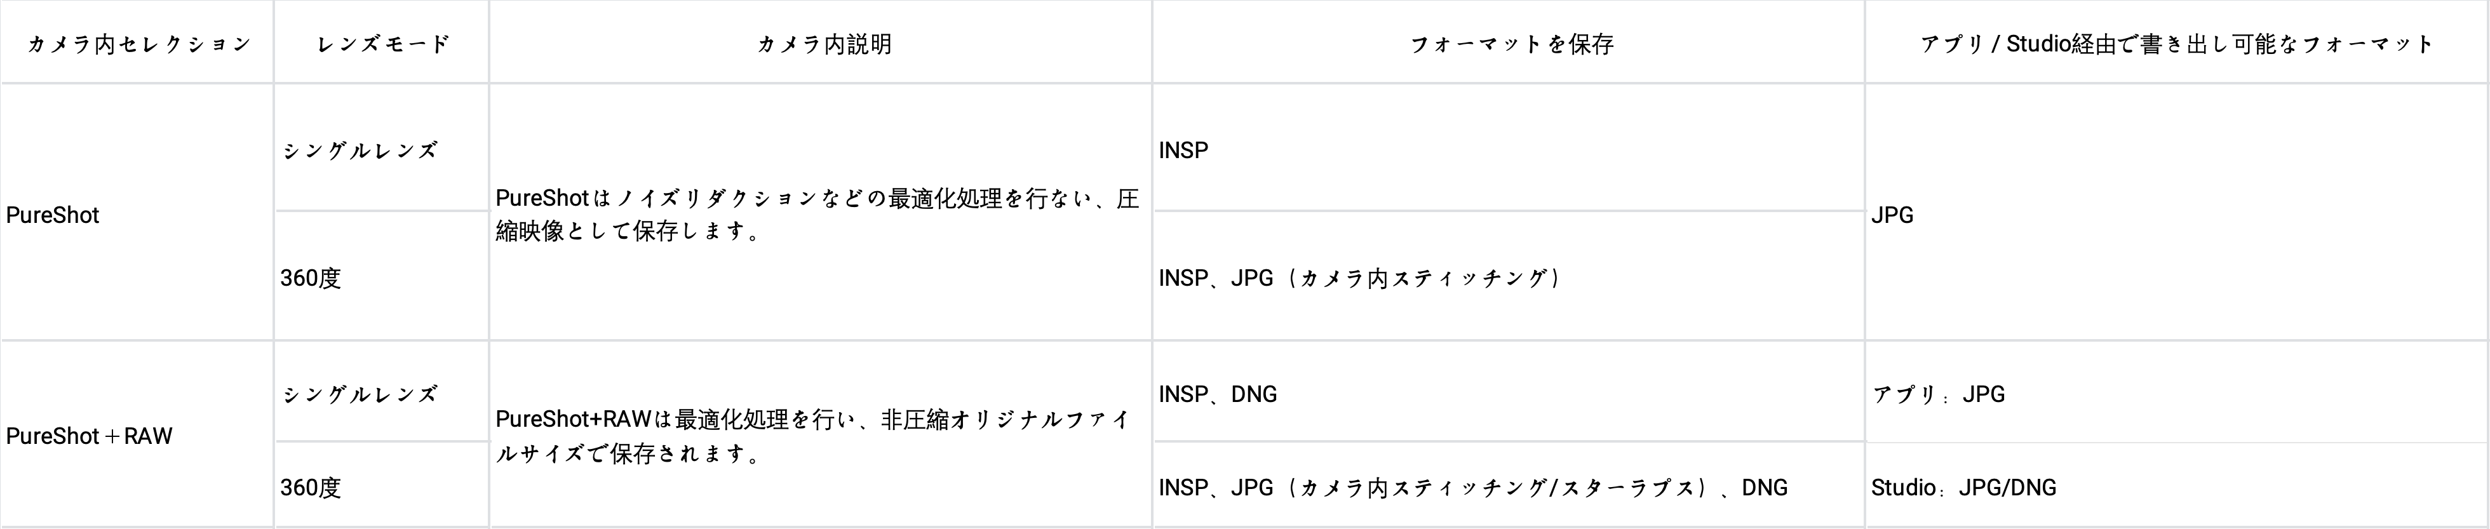Select the カメラ内説明 header cell

pyautogui.click(x=824, y=44)
